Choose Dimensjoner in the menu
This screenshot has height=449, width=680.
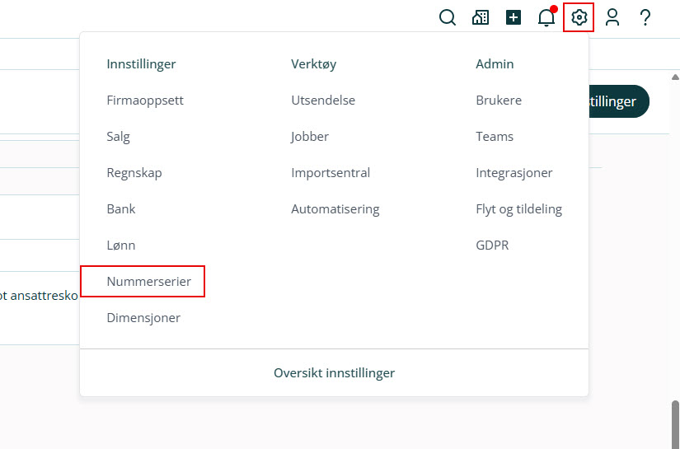[x=143, y=318]
